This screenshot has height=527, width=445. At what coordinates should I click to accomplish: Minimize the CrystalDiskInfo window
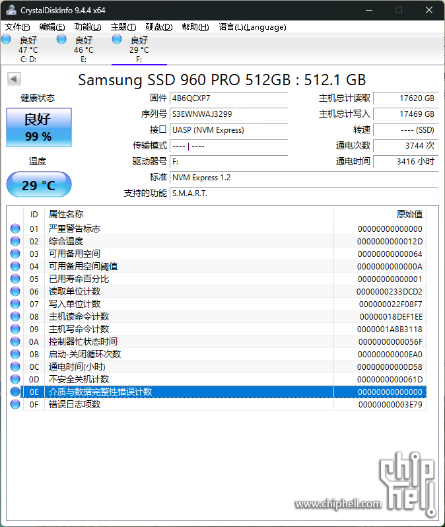click(369, 10)
